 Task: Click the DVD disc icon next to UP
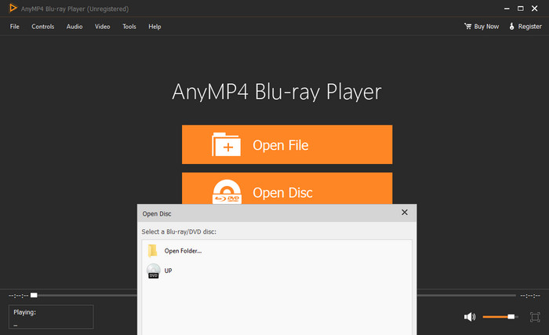click(x=154, y=271)
